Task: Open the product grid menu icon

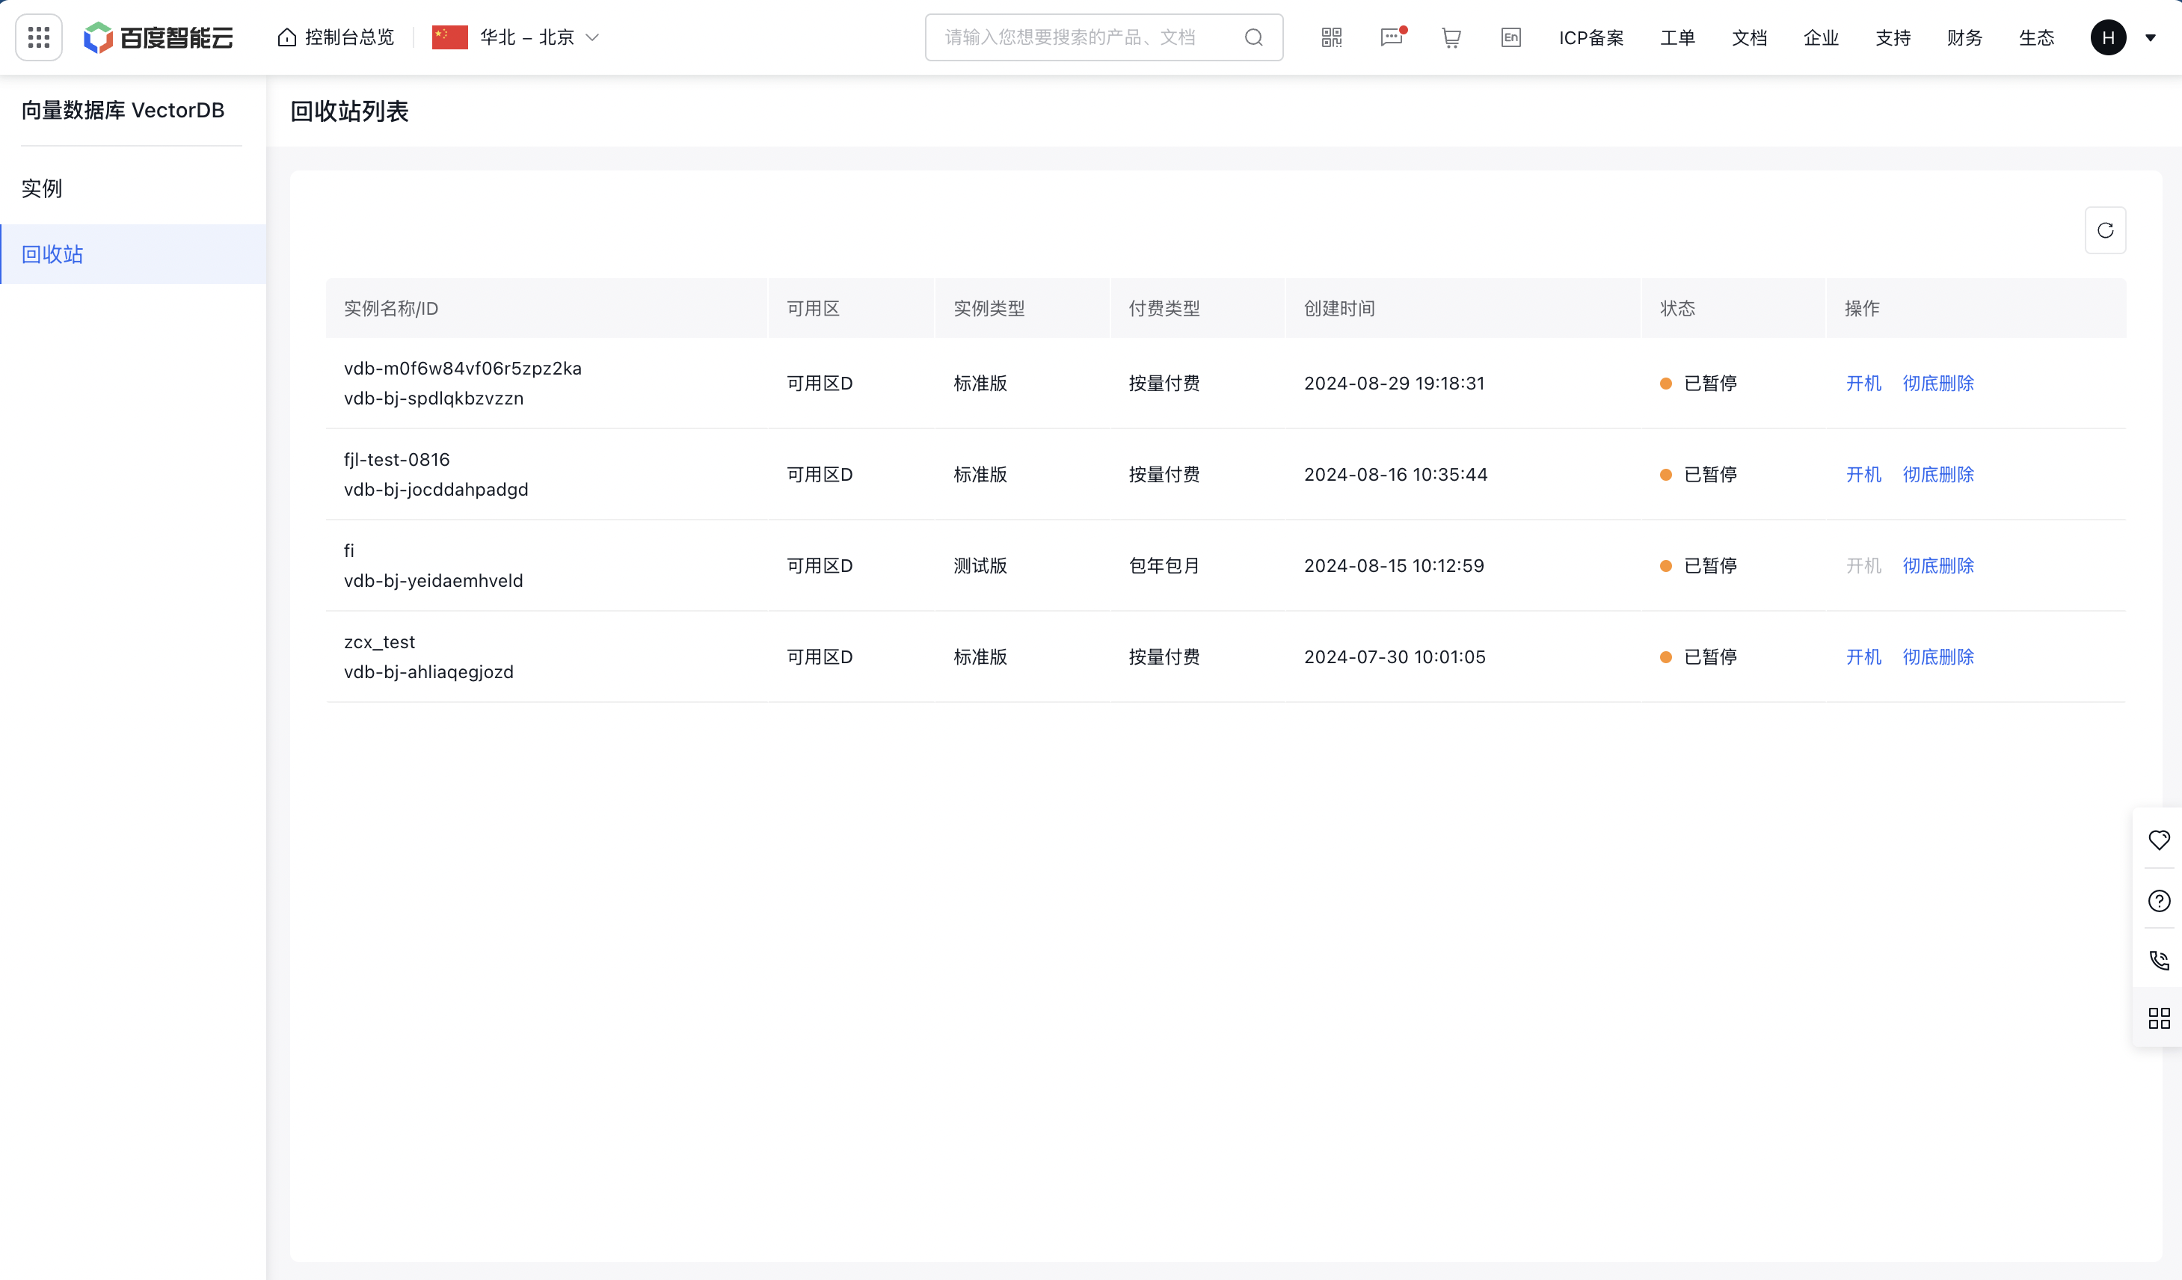Action: click(39, 37)
